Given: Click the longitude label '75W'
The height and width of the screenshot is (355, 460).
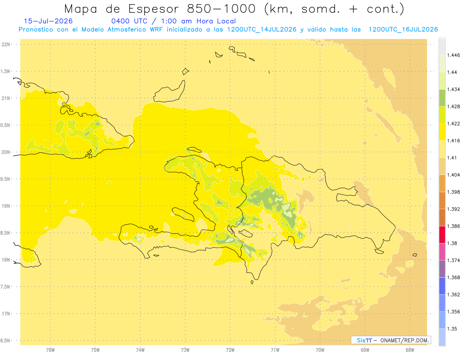Looking at the screenshot, I should tap(95, 350).
